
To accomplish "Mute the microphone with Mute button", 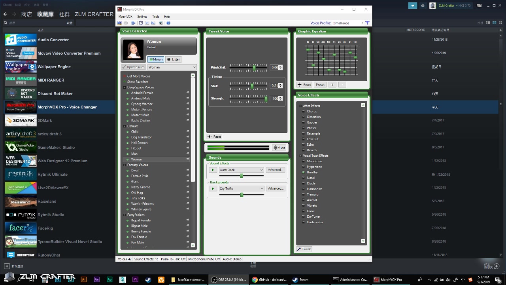I will [x=279, y=148].
